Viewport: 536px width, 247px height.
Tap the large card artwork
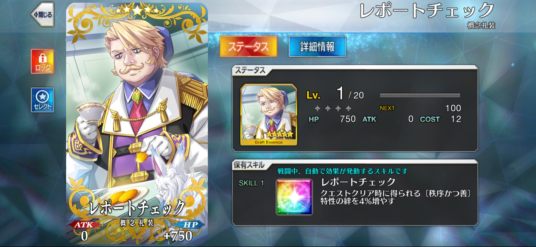tap(137, 123)
